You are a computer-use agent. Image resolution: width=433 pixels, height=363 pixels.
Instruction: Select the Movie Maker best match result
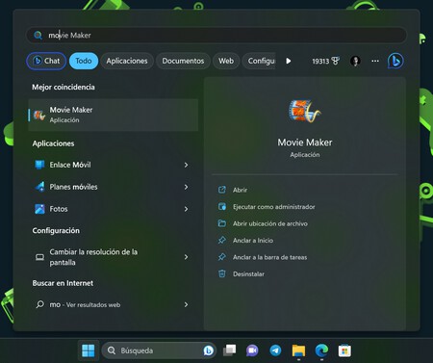pyautogui.click(x=114, y=115)
